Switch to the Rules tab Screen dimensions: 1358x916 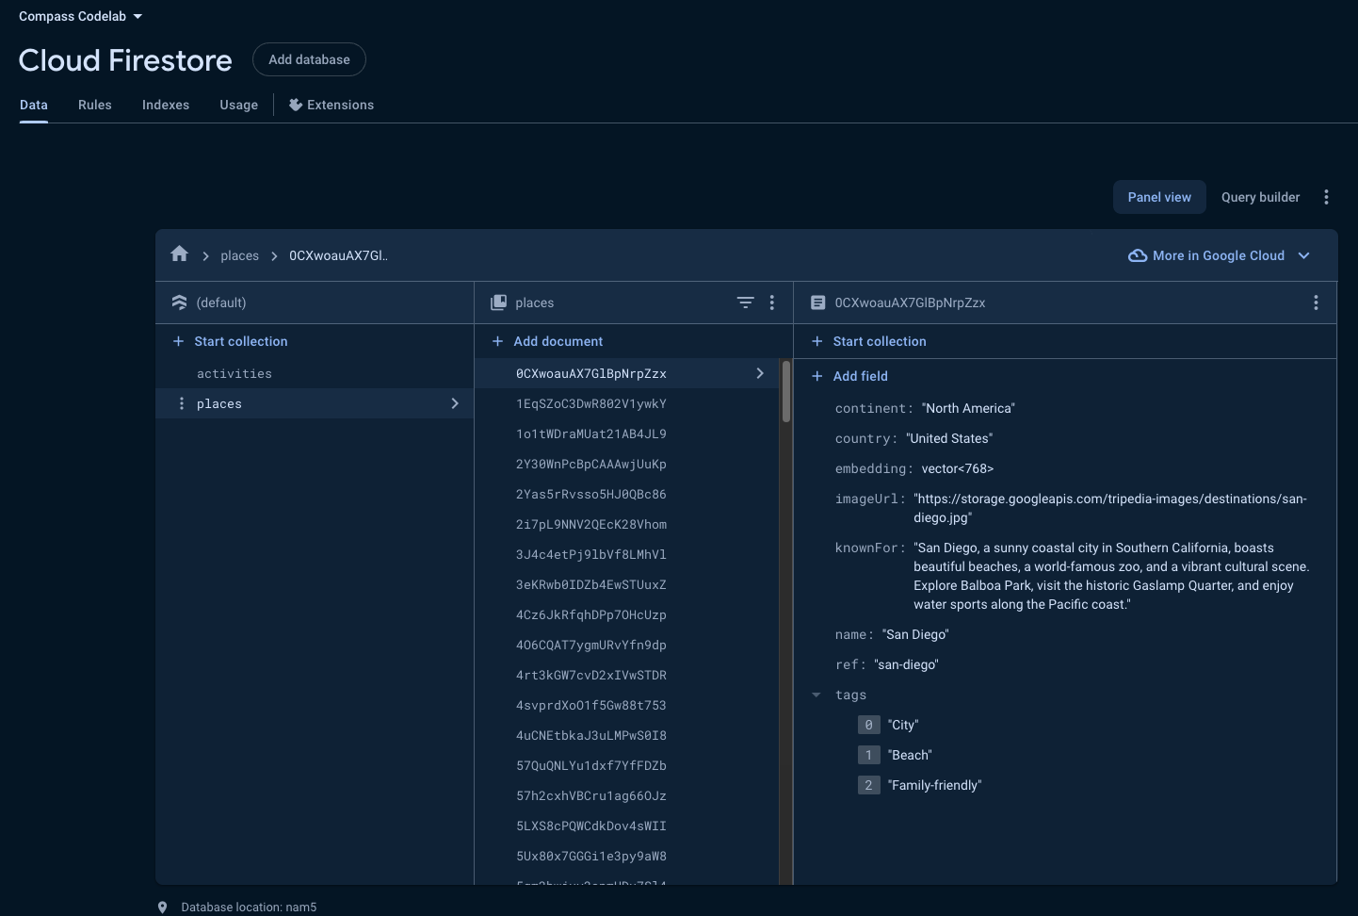pos(94,105)
